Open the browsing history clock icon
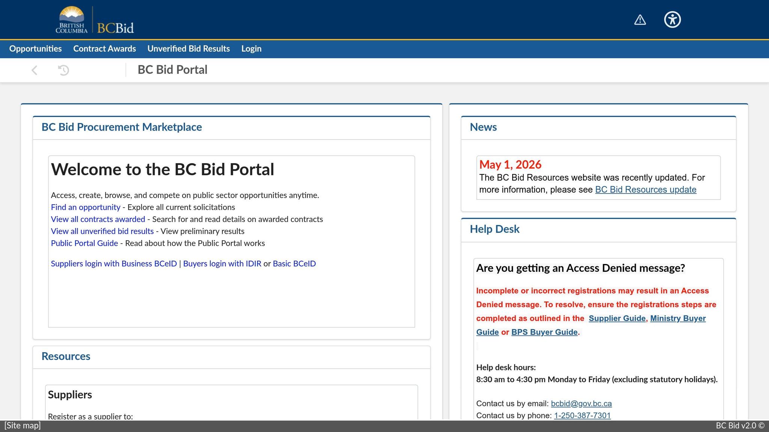769x432 pixels. (x=63, y=70)
